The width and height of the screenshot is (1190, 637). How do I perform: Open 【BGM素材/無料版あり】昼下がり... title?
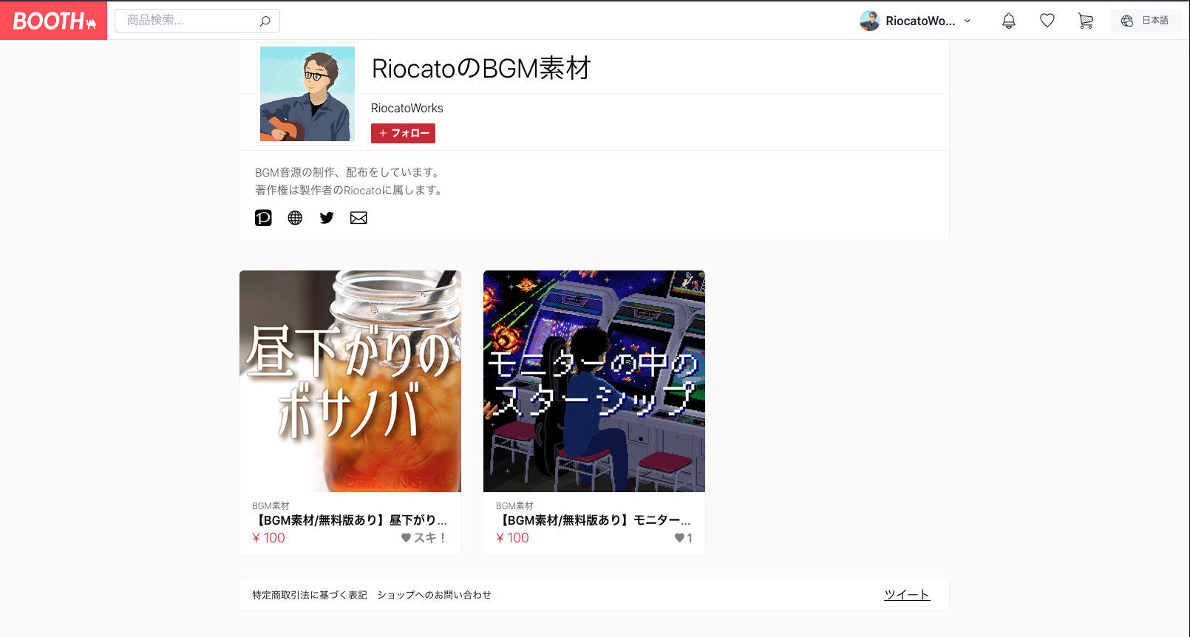350,520
